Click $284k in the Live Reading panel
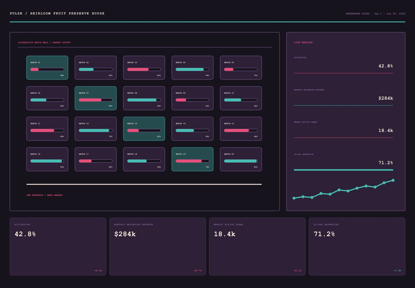Viewport: 415px width, 288px height. (386, 98)
